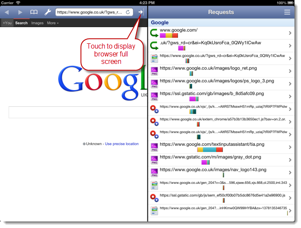Screen dimensions: 301x228
Task: Select the Search tab
Action: click(x=21, y=23)
